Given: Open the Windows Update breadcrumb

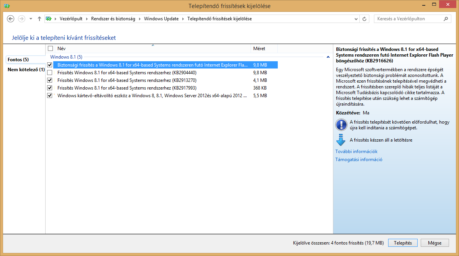Looking at the screenshot, I should pos(161,19).
